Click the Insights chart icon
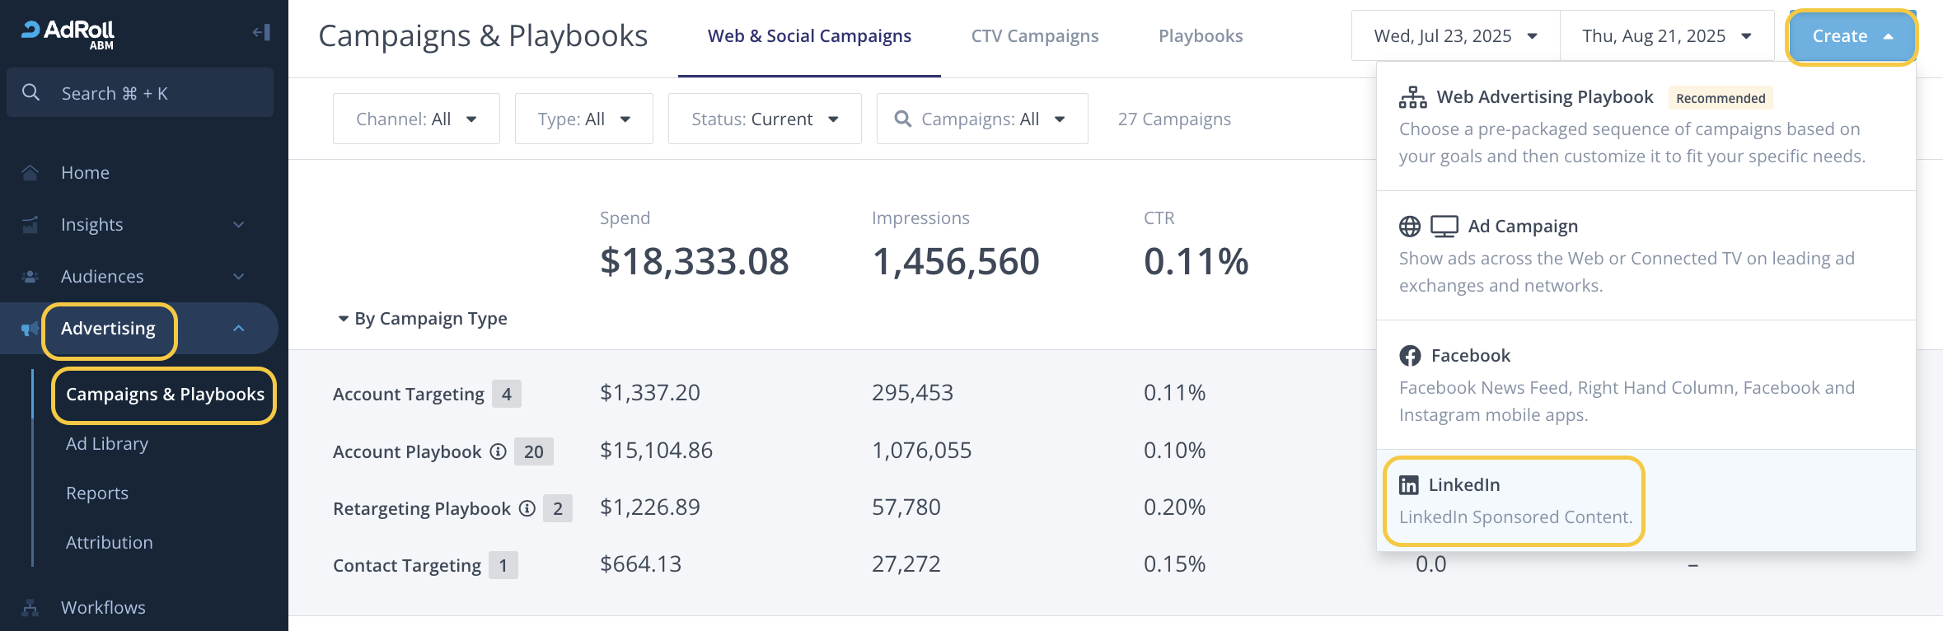This screenshot has height=631, width=1943. coord(30,225)
